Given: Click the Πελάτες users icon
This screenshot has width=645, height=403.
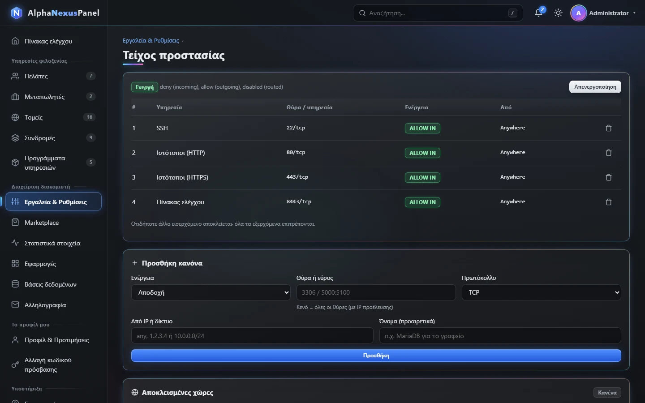Looking at the screenshot, I should point(15,76).
